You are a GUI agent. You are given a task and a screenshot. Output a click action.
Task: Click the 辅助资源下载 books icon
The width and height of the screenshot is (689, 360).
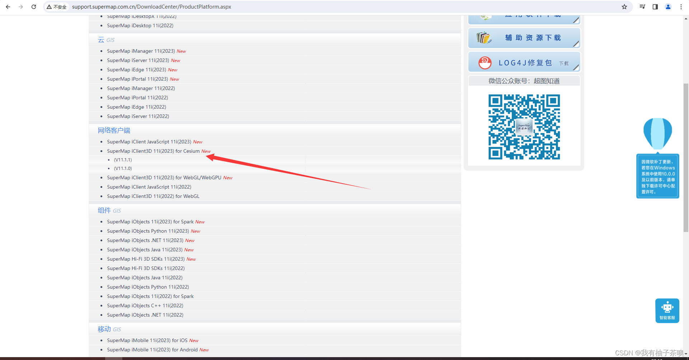(484, 38)
